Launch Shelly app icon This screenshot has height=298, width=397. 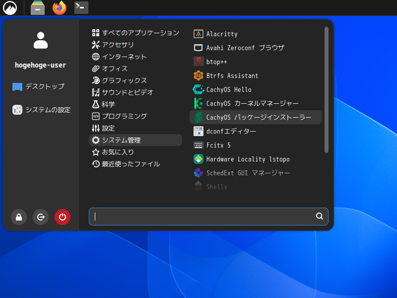click(x=198, y=187)
